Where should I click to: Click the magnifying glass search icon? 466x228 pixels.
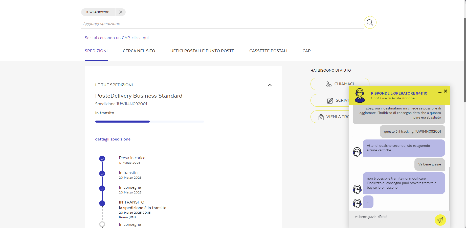370,22
